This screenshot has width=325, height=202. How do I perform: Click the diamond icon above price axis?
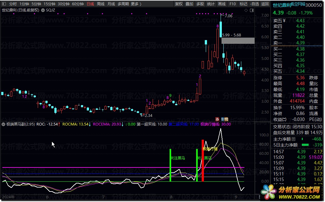246,10
